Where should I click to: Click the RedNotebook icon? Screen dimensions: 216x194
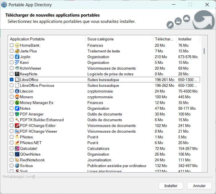tap(17, 160)
